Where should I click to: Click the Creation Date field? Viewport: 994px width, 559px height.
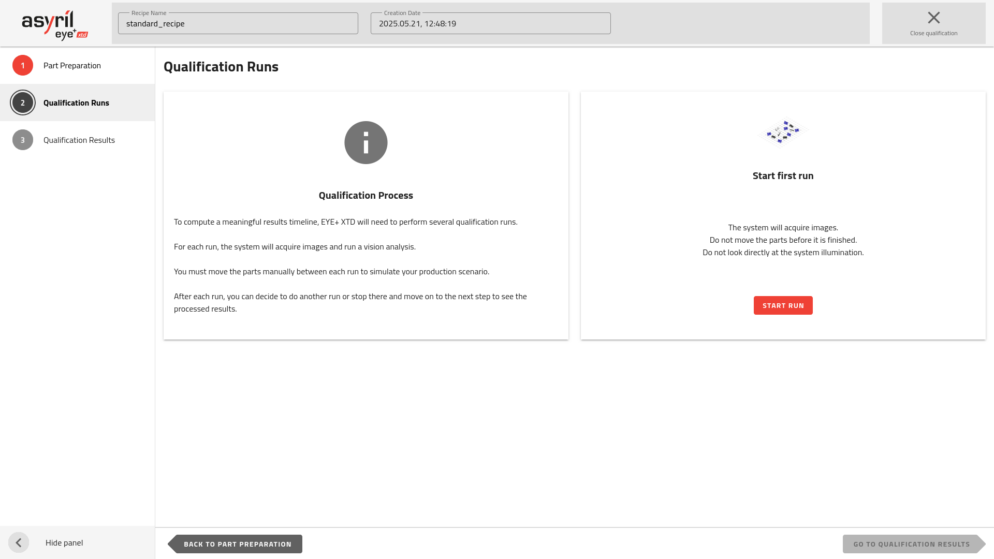click(490, 23)
